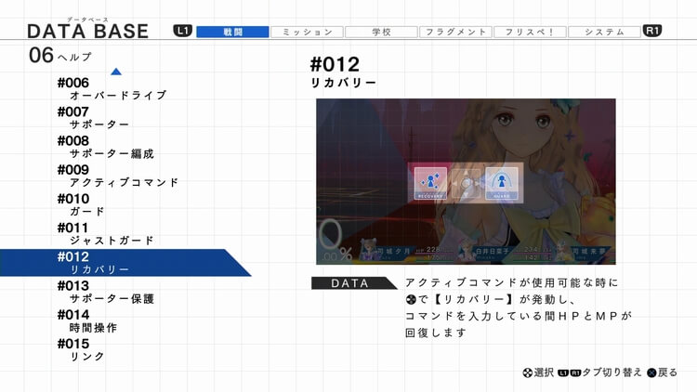Click the R1 shoulder button icon
Screen dimensions: 697x392
click(x=651, y=31)
